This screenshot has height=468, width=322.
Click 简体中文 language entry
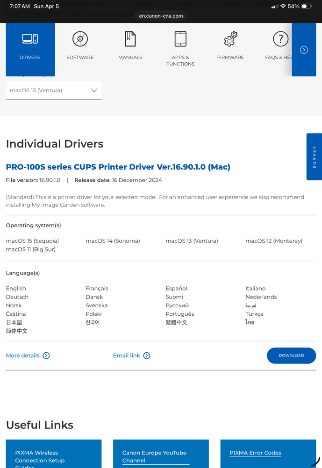(x=17, y=331)
